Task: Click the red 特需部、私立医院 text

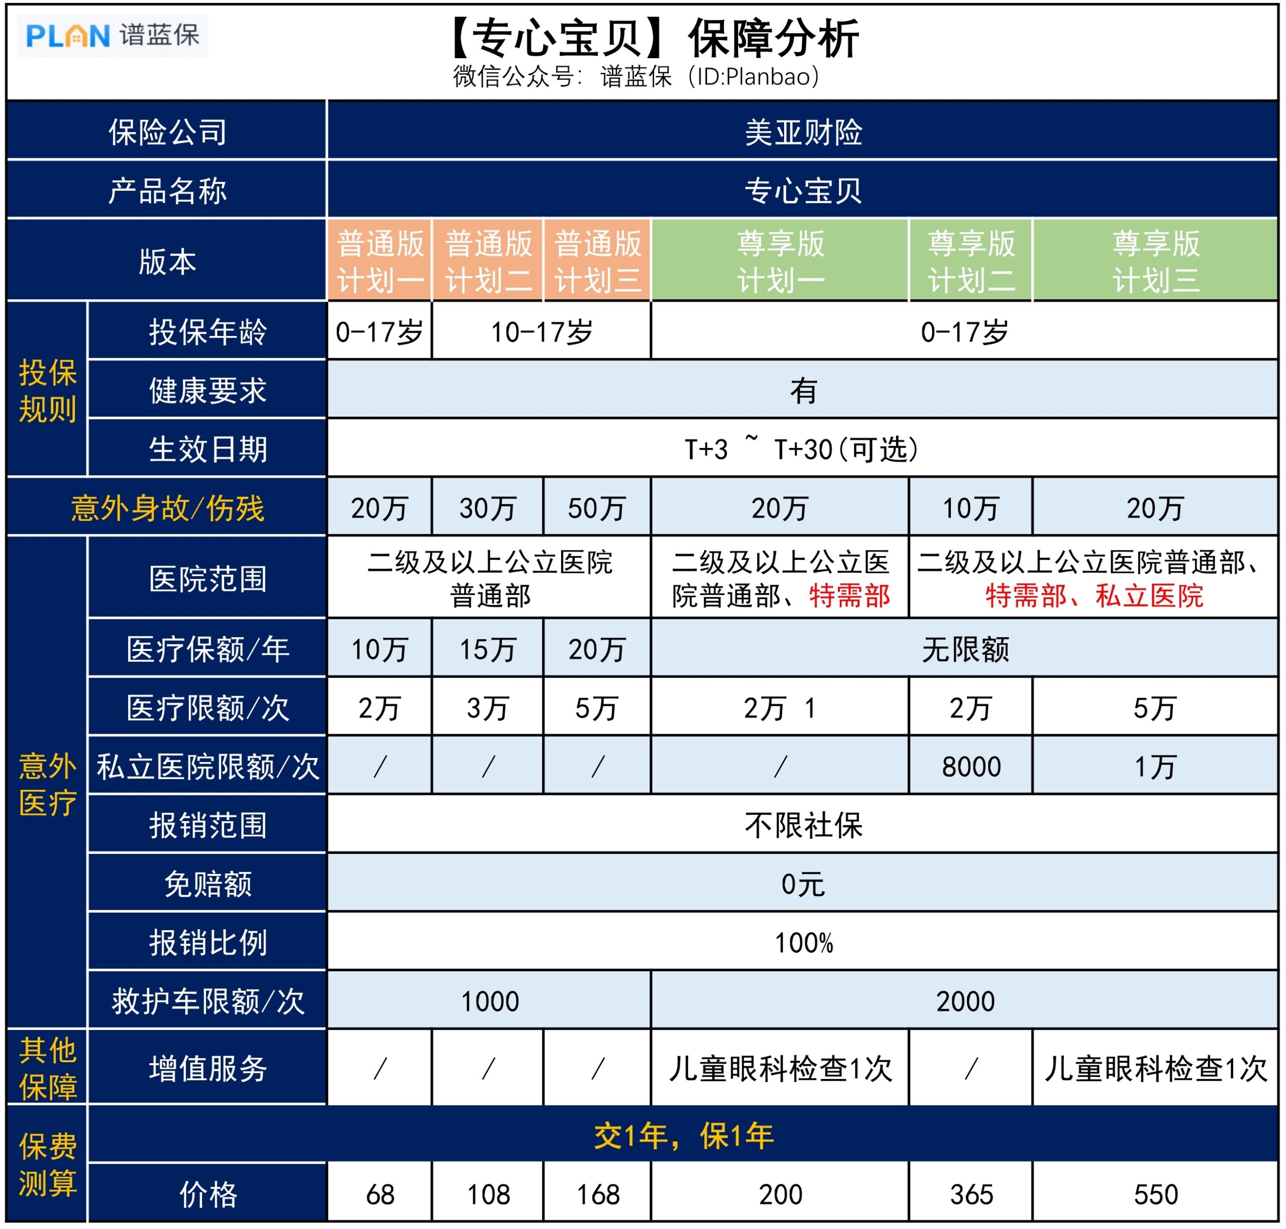Action: 1094,596
